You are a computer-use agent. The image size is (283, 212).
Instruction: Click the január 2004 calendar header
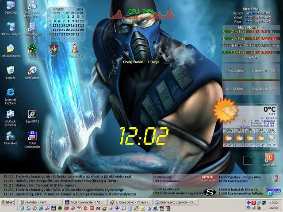coord(68,9)
